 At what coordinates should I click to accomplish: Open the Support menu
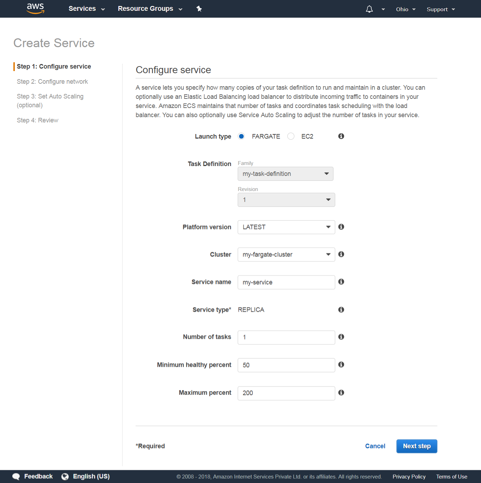[x=441, y=9]
